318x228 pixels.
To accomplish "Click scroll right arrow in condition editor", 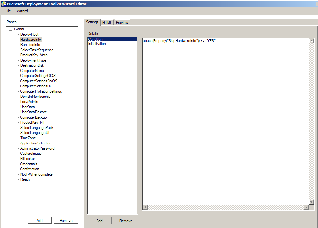I will coord(306,207).
